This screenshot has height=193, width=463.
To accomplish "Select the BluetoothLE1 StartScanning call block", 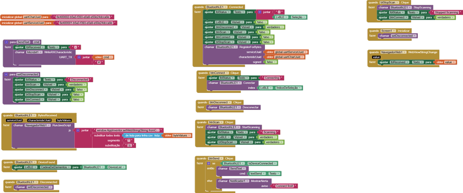I will click(x=234, y=127).
